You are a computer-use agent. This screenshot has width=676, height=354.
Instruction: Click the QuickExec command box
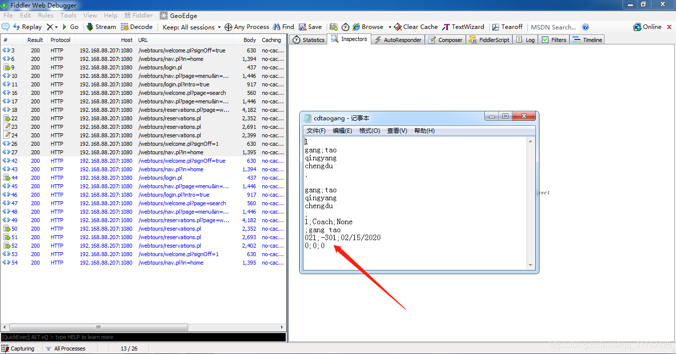coord(143,337)
